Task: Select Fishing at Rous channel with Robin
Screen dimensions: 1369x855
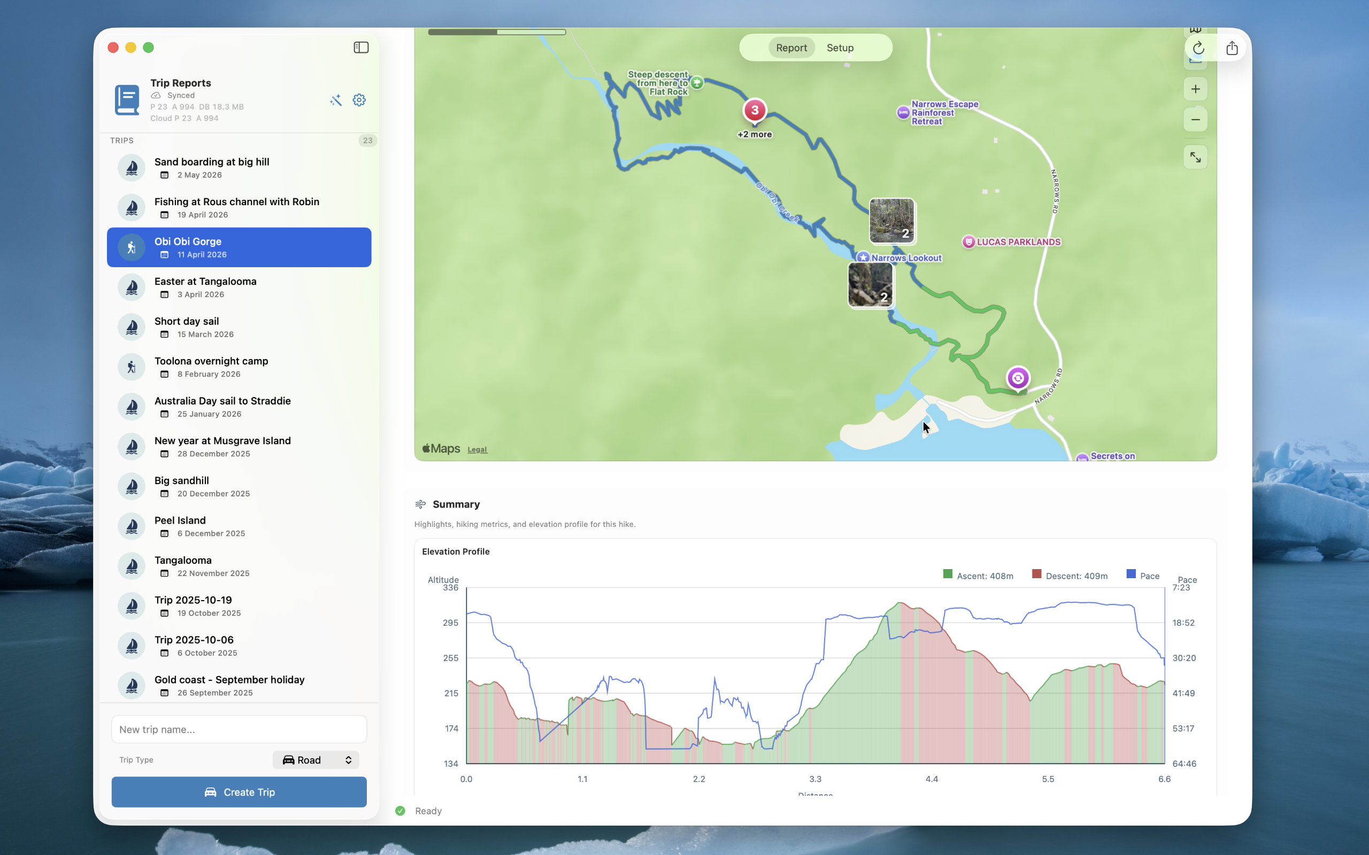Action: point(239,207)
